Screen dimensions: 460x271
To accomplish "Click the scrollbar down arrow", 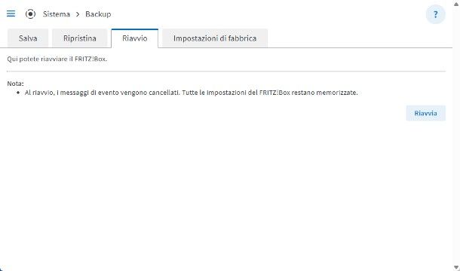I will tap(456, 267).
